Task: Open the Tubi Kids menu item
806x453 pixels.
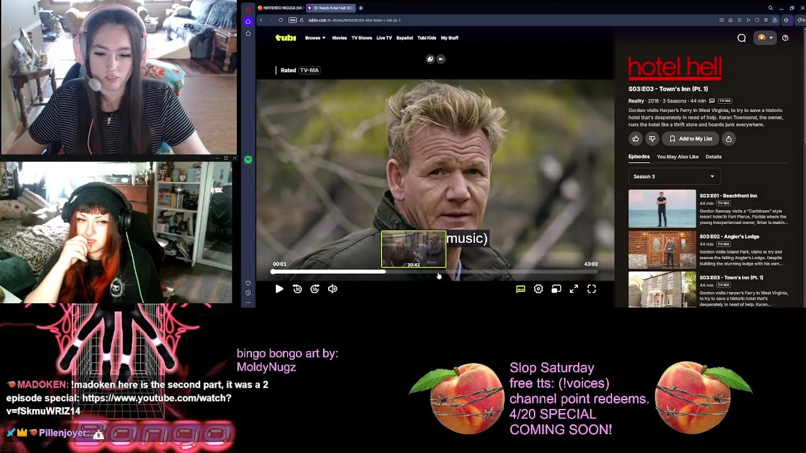Action: coord(426,38)
